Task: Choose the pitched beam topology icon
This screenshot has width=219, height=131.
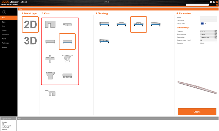Action: pyautogui.click(x=121, y=24)
